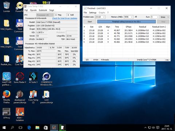Open network icon in system tray
175x131 pixels.
tap(149, 128)
